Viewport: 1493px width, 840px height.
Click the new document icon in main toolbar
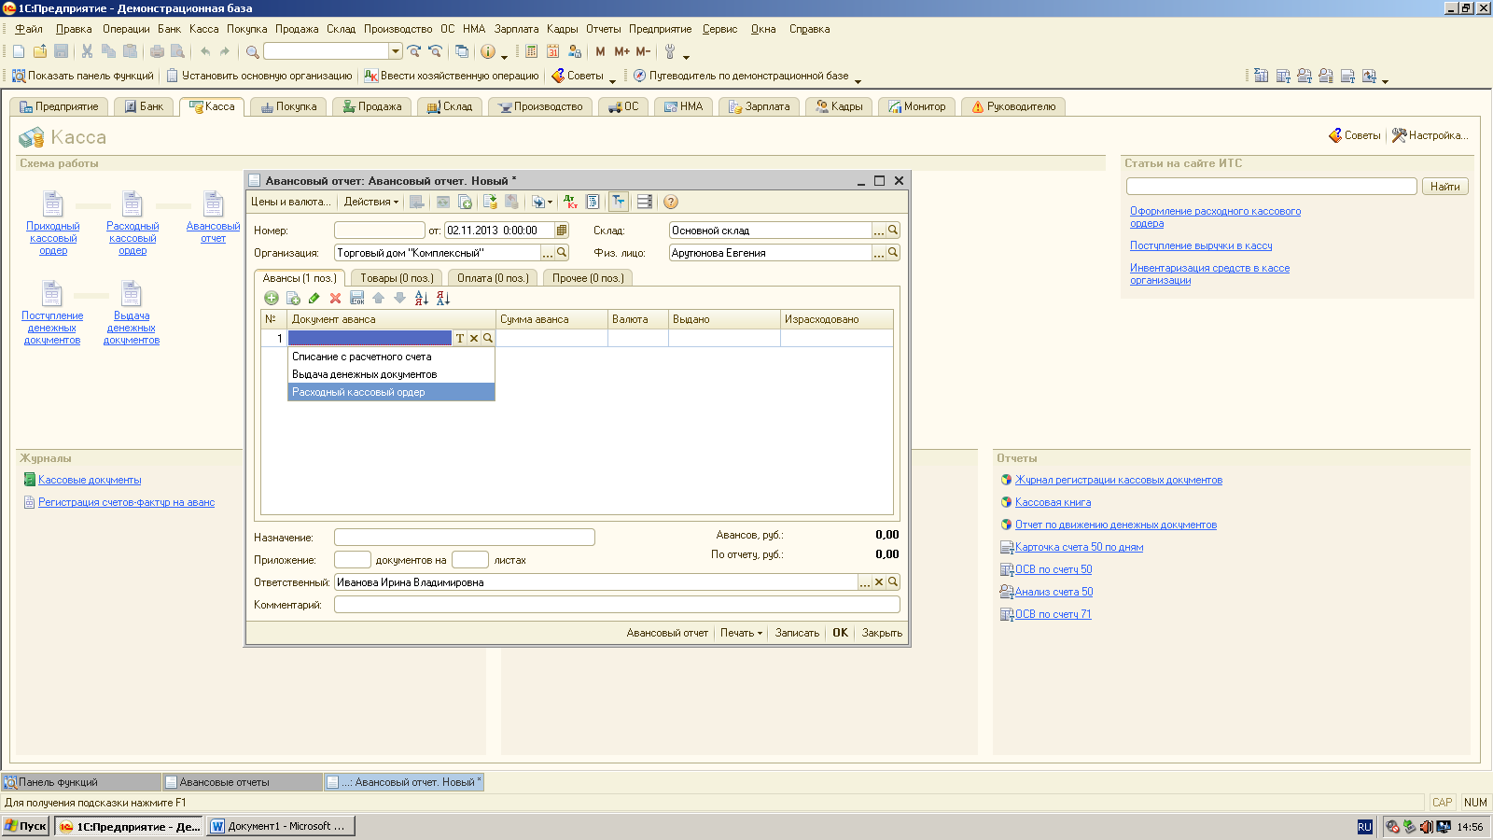(x=19, y=51)
